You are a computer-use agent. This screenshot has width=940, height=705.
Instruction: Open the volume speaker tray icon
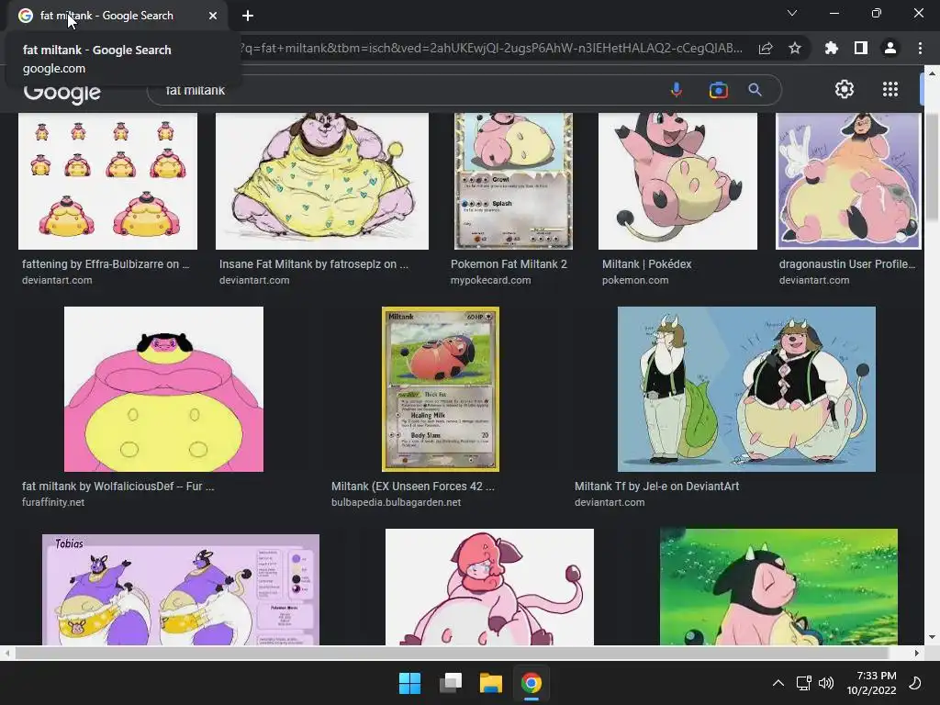coord(826,683)
